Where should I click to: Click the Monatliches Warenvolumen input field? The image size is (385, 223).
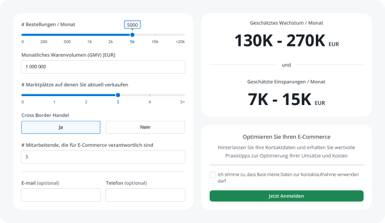[103, 67]
